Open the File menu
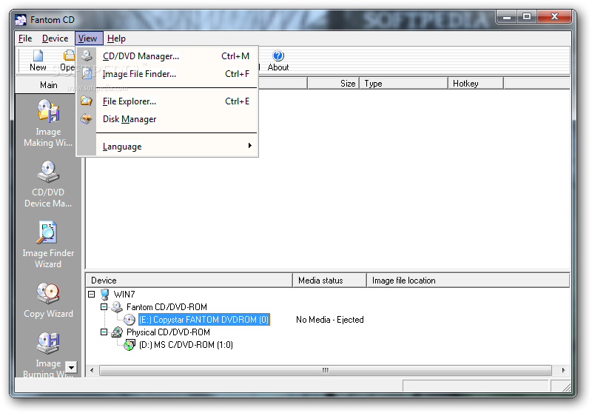The width and height of the screenshot is (592, 413). (x=25, y=38)
